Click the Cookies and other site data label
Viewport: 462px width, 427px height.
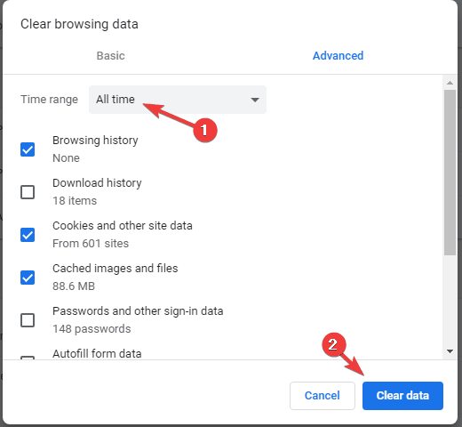tap(123, 226)
